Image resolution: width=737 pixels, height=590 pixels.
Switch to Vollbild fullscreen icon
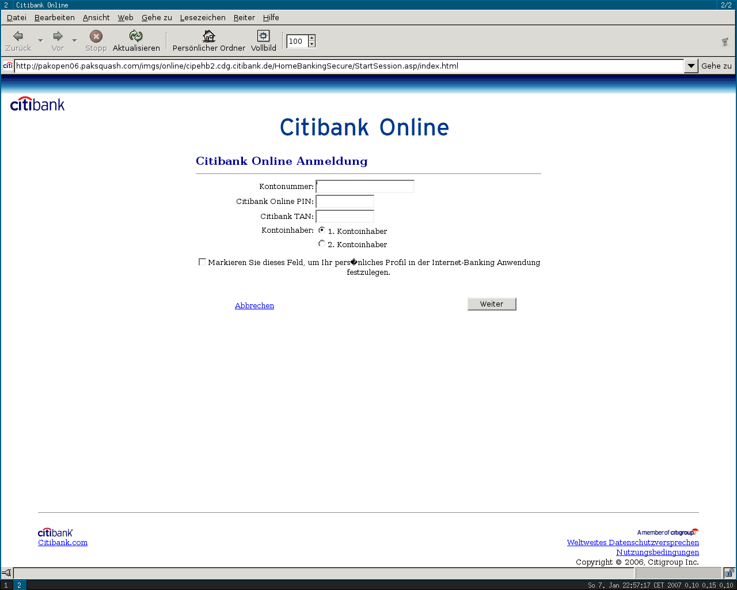point(263,36)
